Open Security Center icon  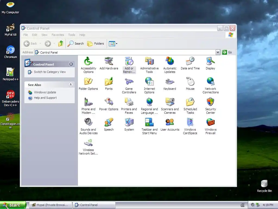pyautogui.click(x=210, y=106)
